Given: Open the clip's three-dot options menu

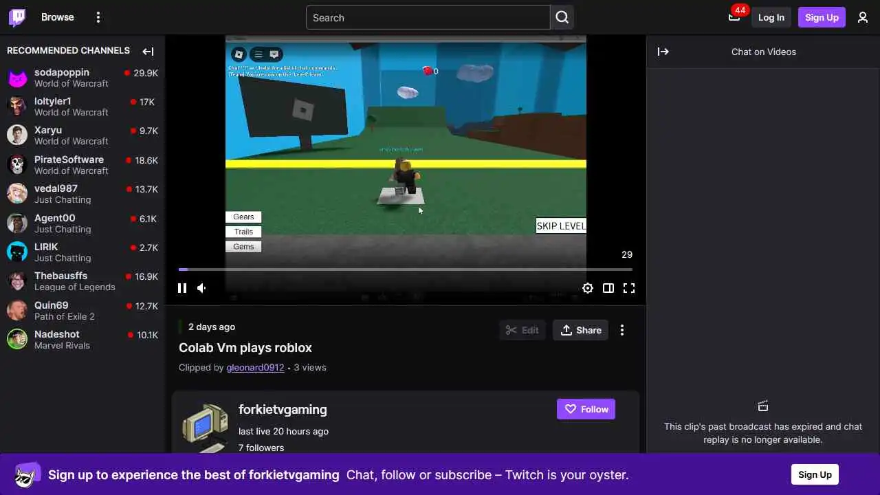Looking at the screenshot, I should 622,330.
